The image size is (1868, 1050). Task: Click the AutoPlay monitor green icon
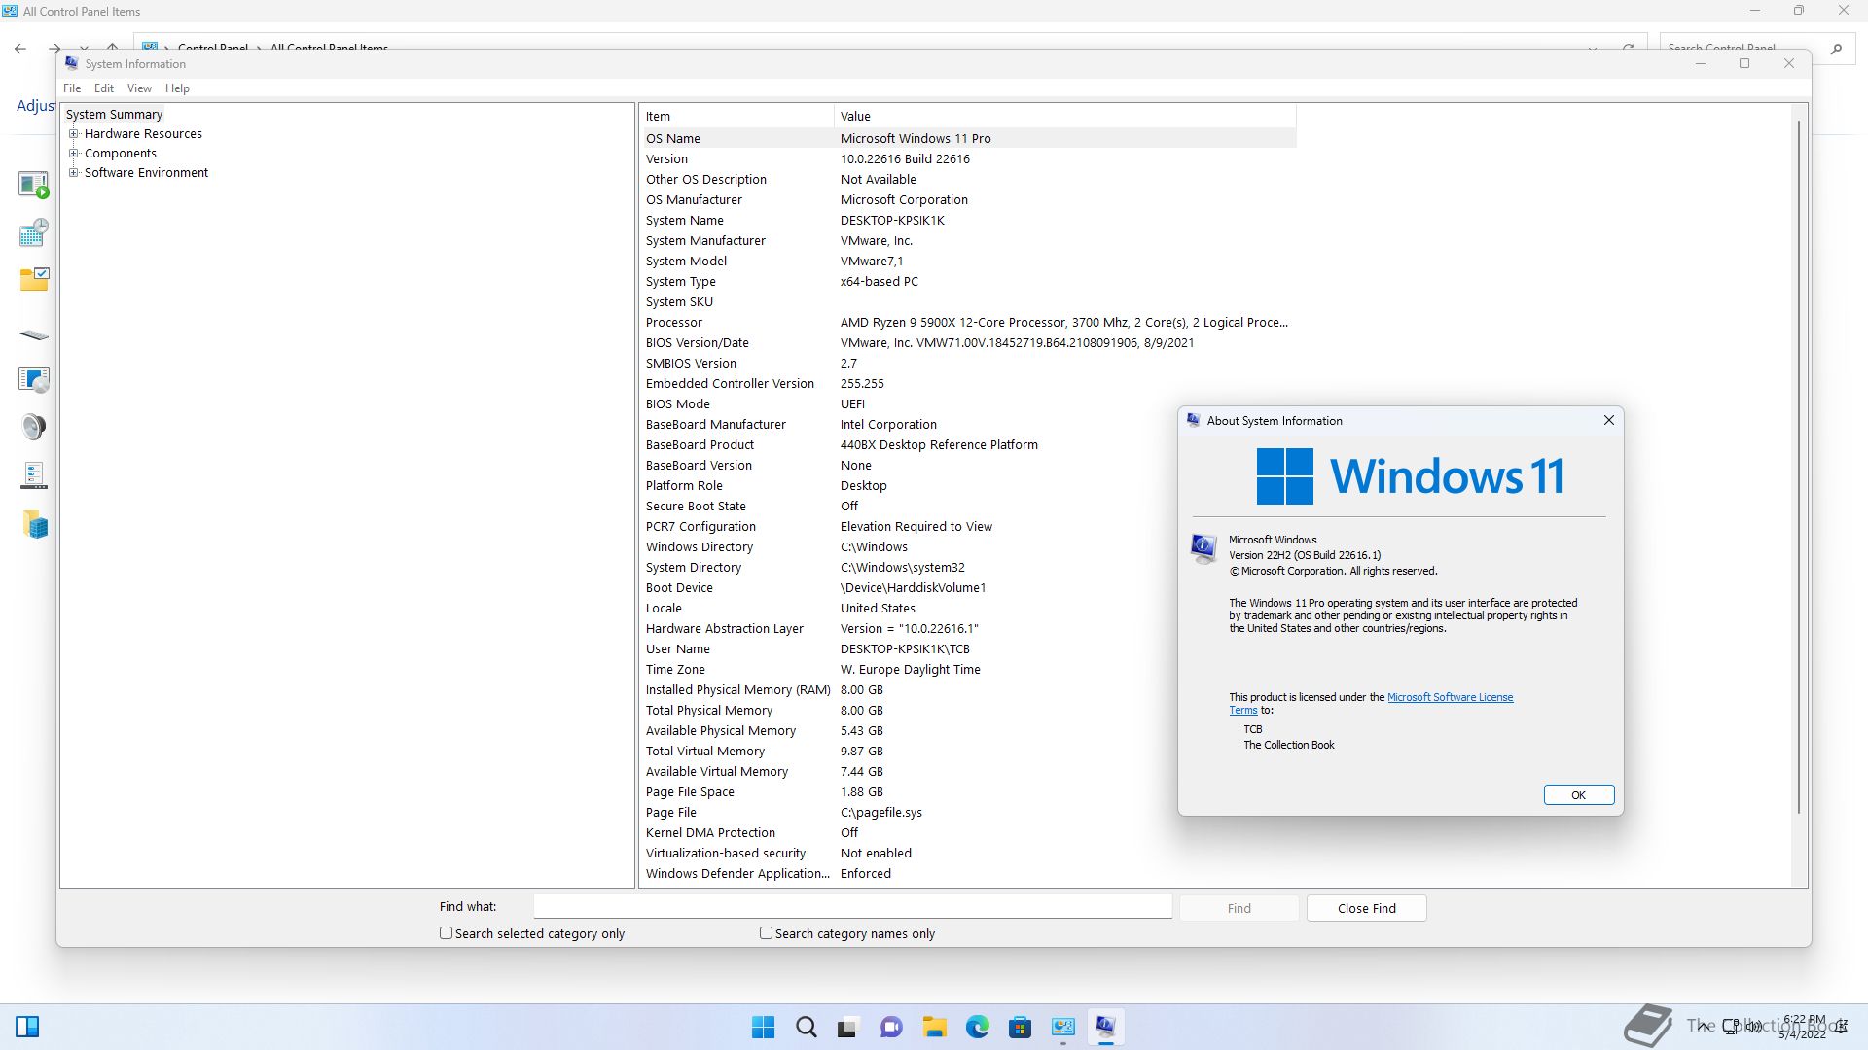pyautogui.click(x=34, y=184)
